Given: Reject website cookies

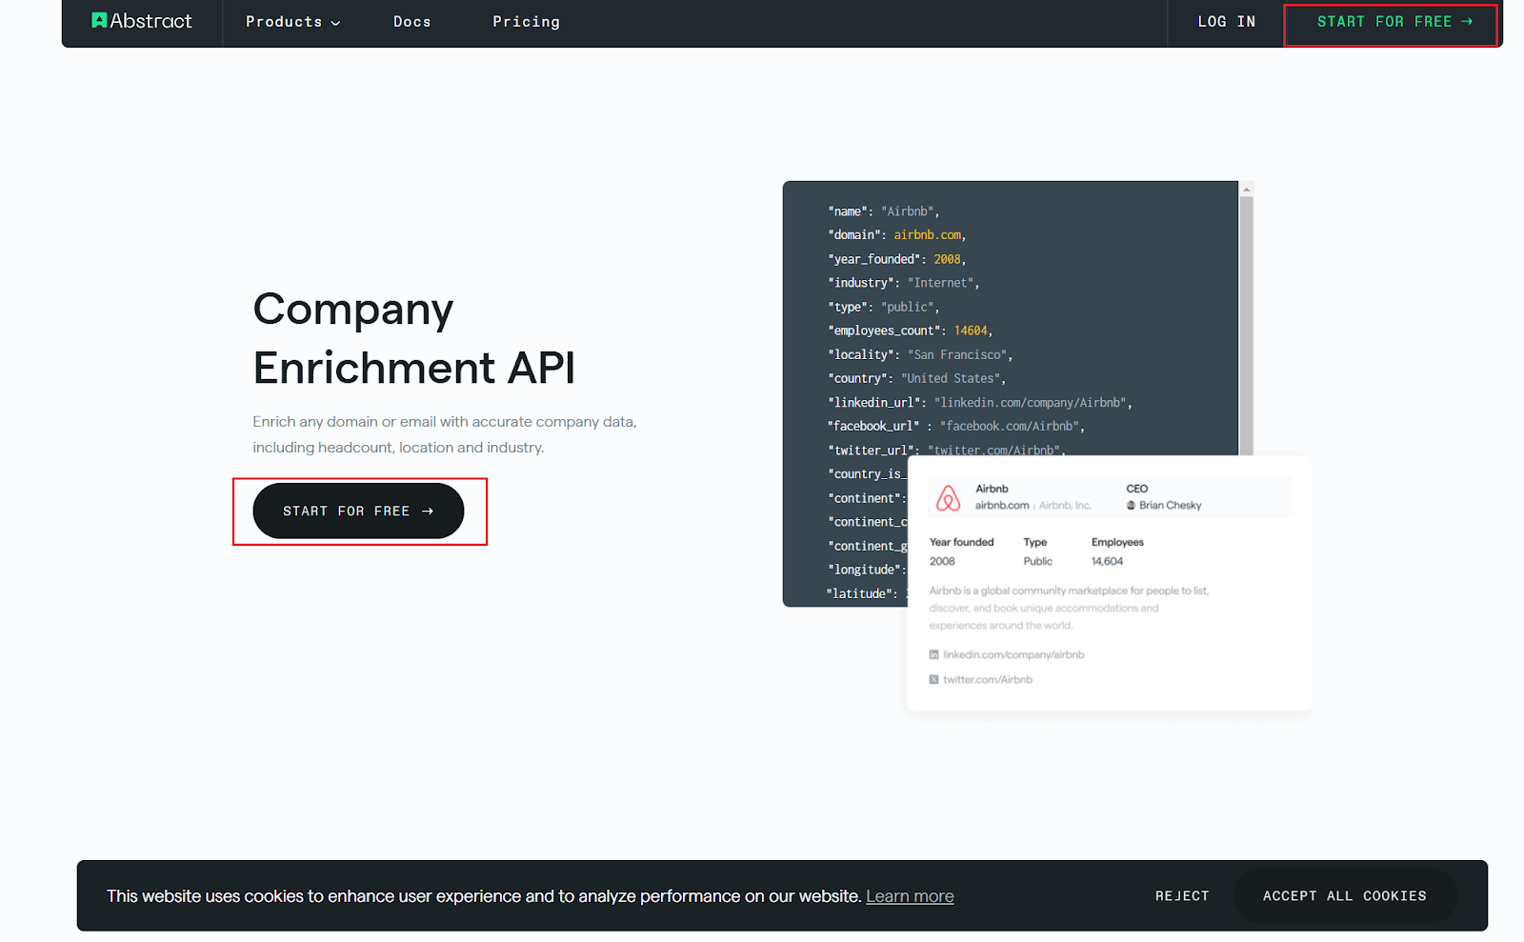Looking at the screenshot, I should click(1181, 895).
